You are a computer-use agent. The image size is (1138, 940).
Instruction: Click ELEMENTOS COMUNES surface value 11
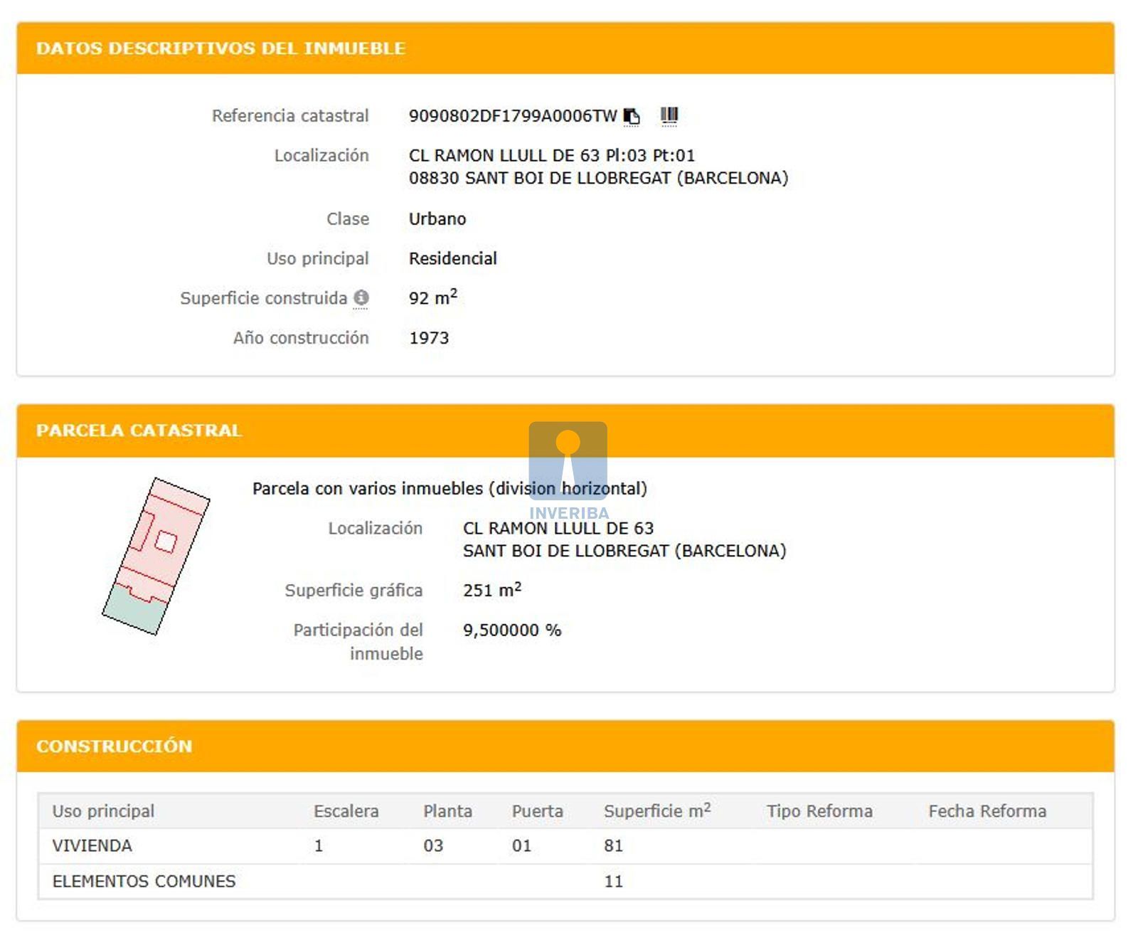[x=613, y=881]
